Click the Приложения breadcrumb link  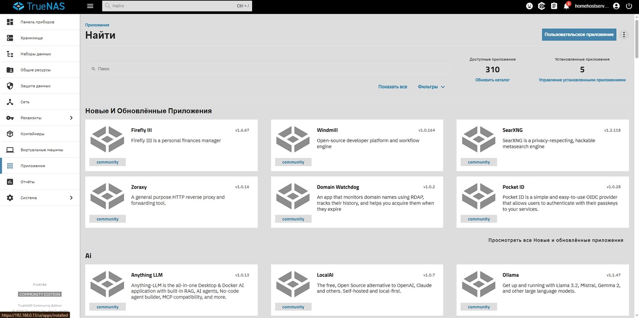(97, 25)
